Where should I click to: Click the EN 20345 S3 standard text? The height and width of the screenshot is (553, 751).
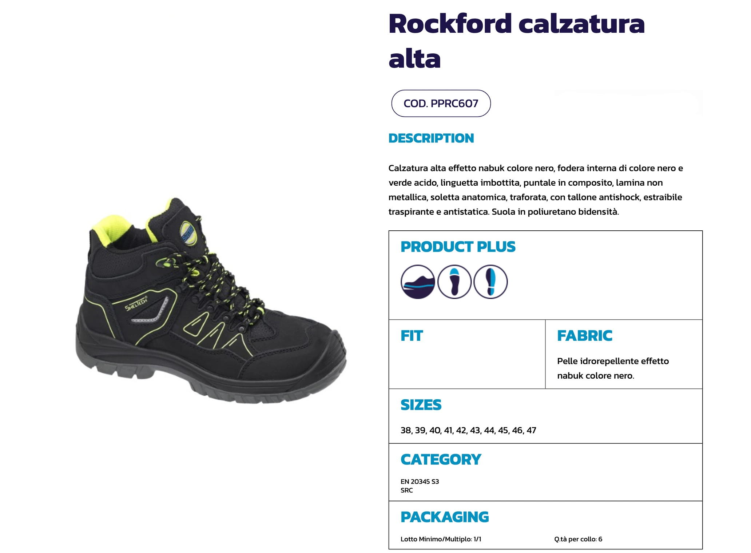pos(420,481)
